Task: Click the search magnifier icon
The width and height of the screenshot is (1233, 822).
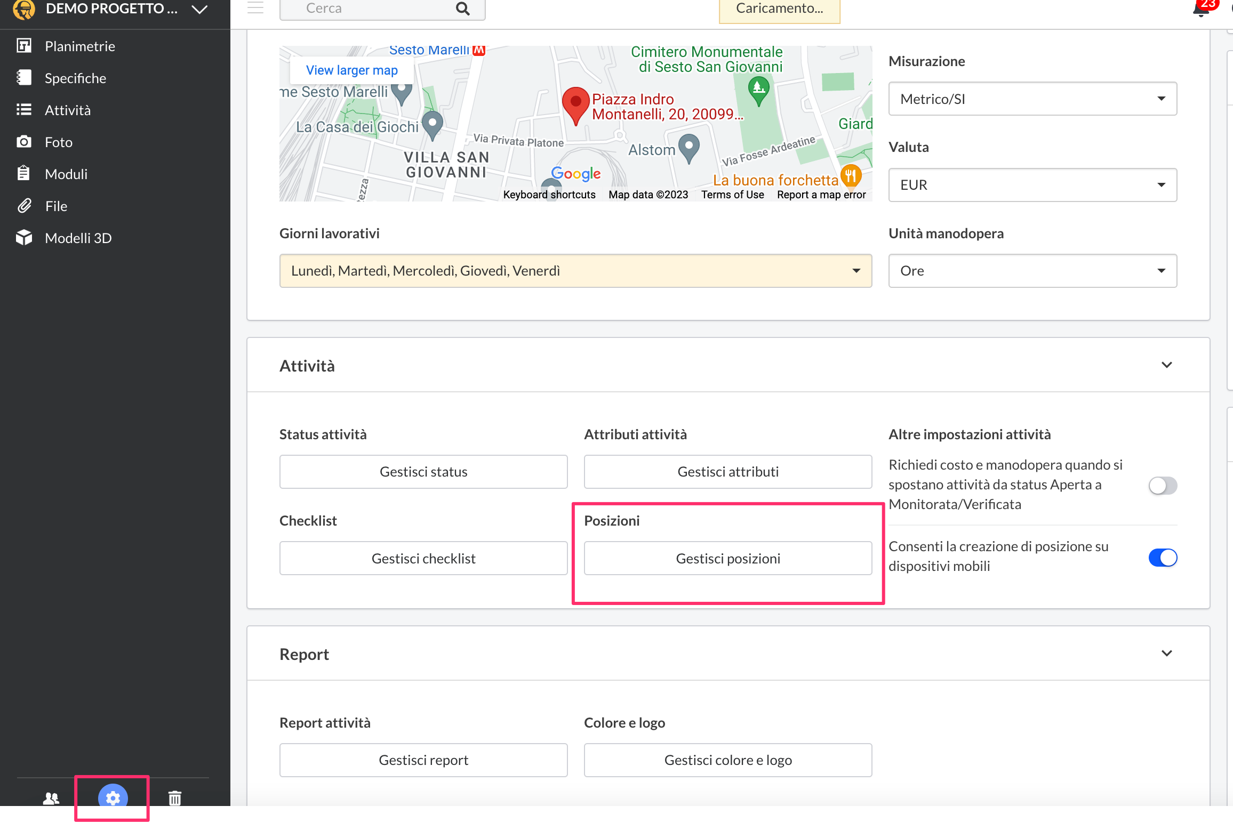Action: [x=463, y=9]
